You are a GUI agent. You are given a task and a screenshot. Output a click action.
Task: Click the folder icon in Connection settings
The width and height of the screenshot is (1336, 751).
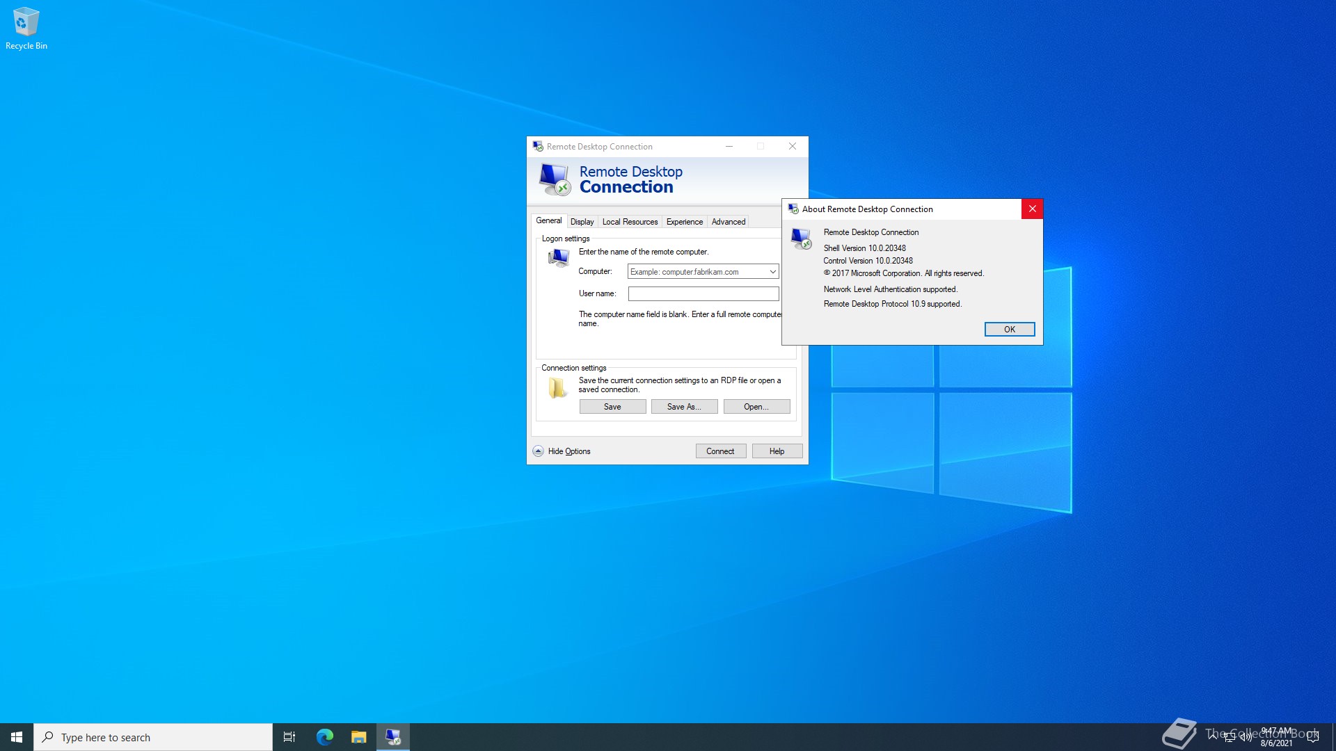(x=557, y=387)
